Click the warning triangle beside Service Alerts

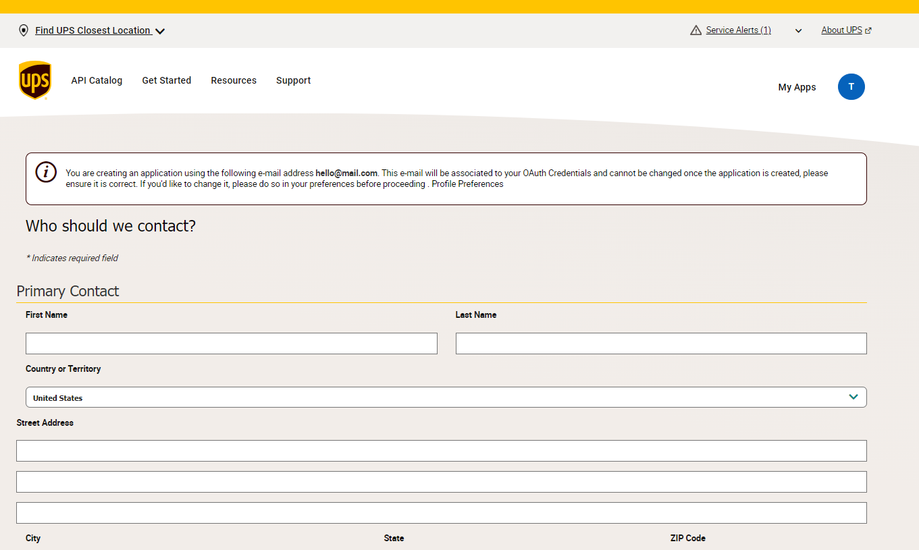pos(695,30)
